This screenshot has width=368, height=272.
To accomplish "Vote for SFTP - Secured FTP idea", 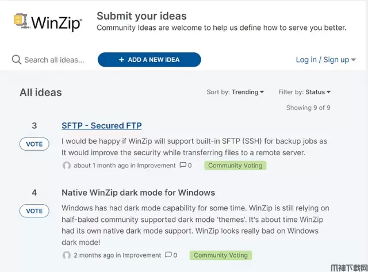I will pos(34,144).
